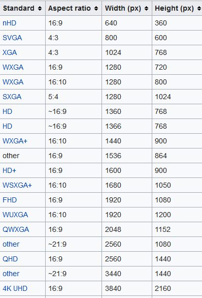Follow the QWXGA link
Viewport: 202px width, 298px height.
click(16, 229)
